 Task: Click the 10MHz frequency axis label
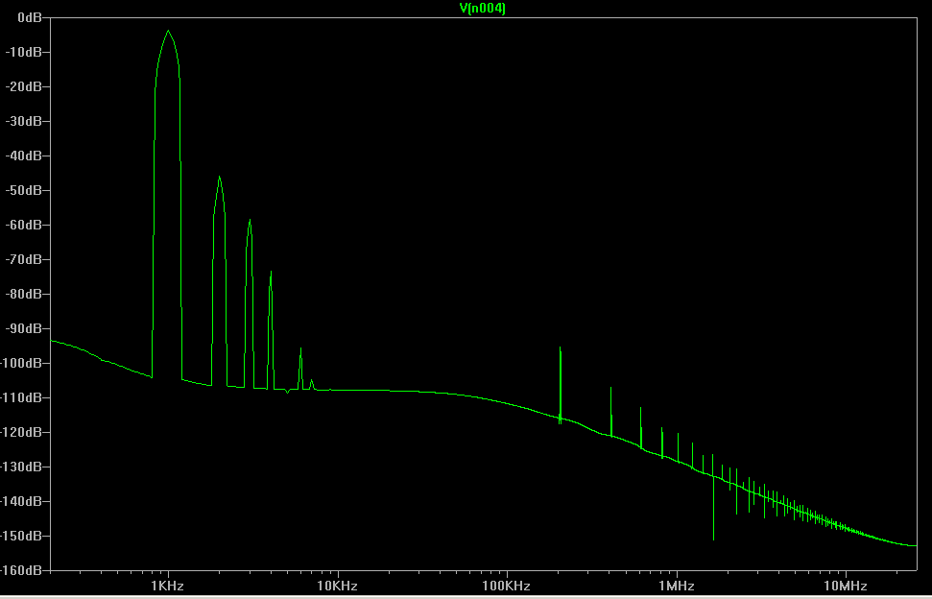(x=846, y=586)
